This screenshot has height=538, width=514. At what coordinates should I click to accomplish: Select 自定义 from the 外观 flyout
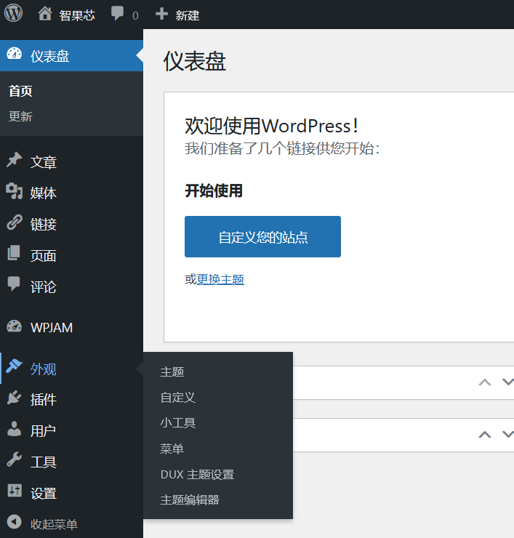(x=177, y=398)
